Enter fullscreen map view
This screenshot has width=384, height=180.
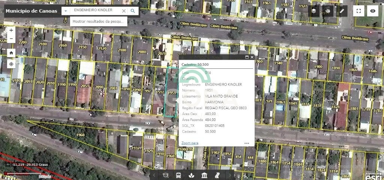click(359, 11)
